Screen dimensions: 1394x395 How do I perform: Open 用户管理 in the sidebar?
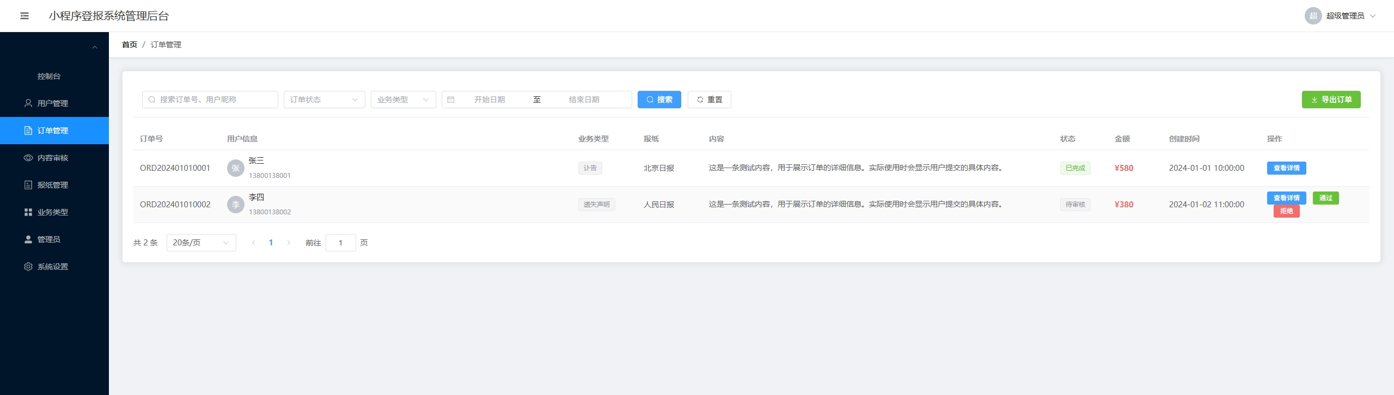point(53,103)
